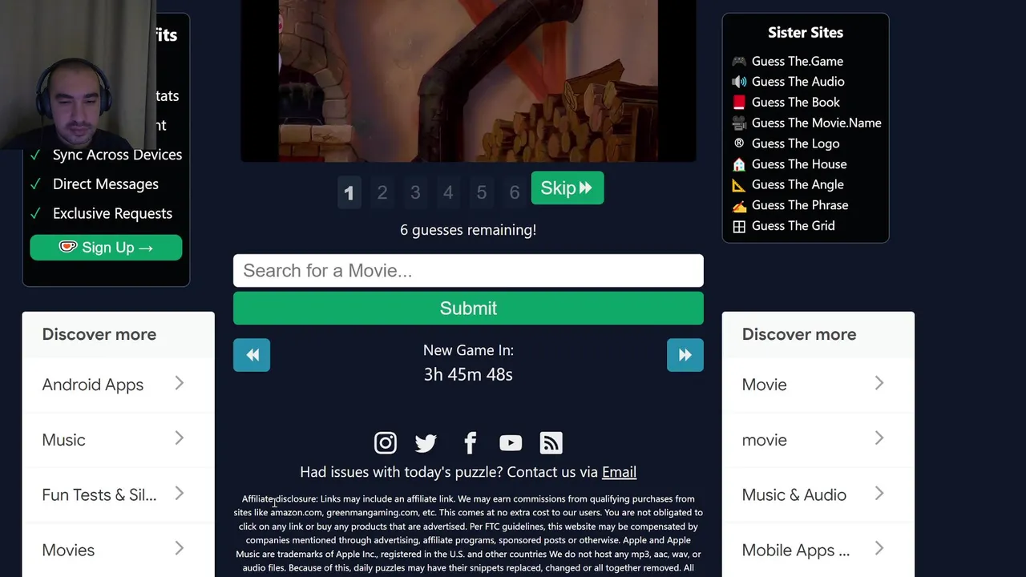Open the Guess The Phrase link

[x=800, y=205]
